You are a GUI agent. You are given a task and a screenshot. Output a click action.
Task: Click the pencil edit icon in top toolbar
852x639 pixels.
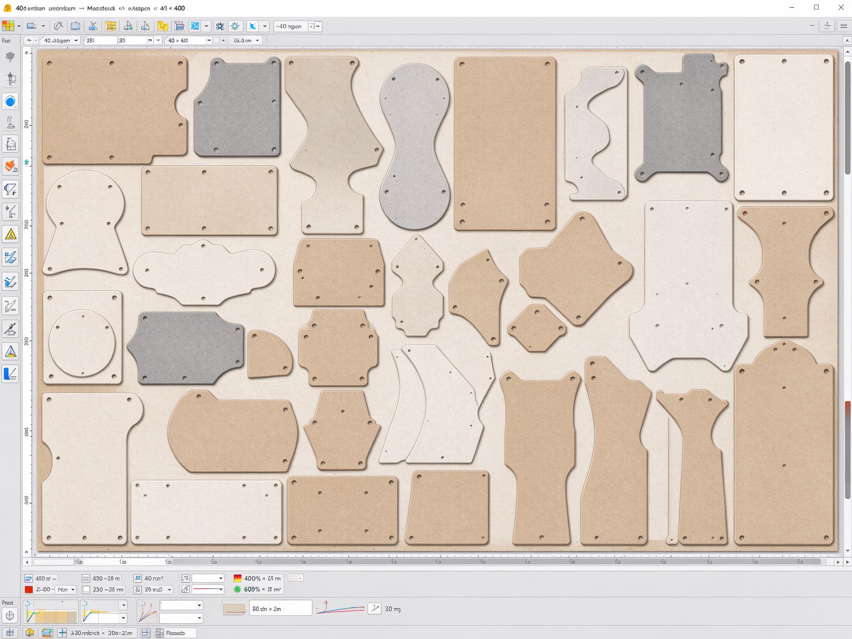point(58,26)
